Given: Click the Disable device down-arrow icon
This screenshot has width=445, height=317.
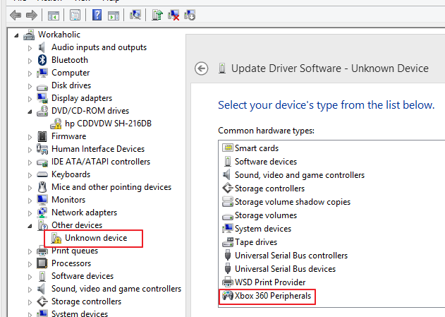Looking at the screenshot, I should click(190, 15).
